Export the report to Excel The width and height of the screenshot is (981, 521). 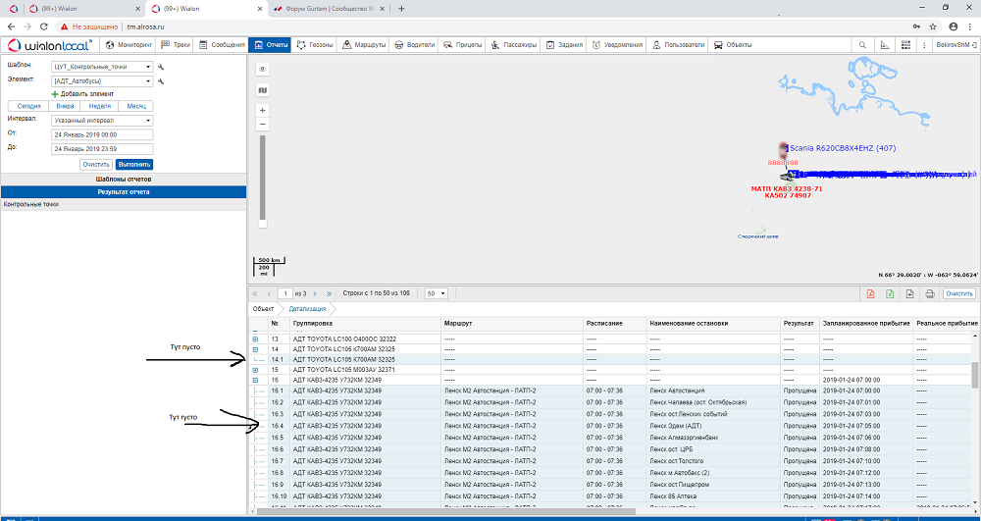(890, 293)
